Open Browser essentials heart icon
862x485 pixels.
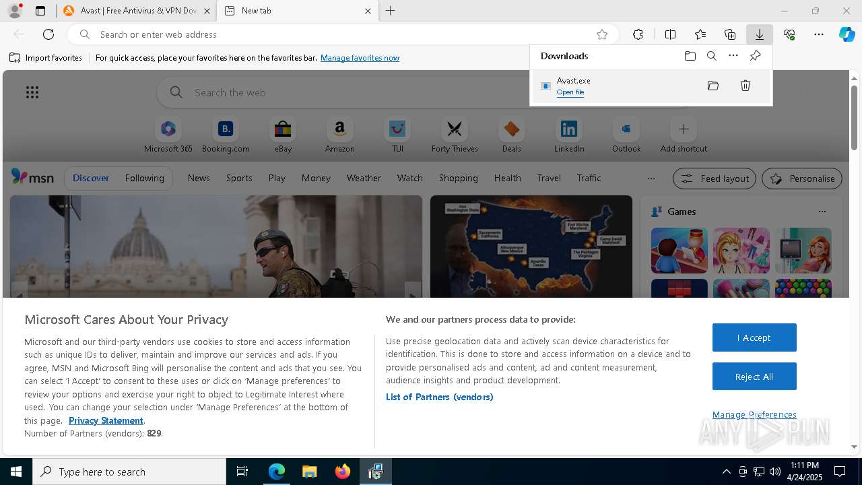click(x=789, y=34)
